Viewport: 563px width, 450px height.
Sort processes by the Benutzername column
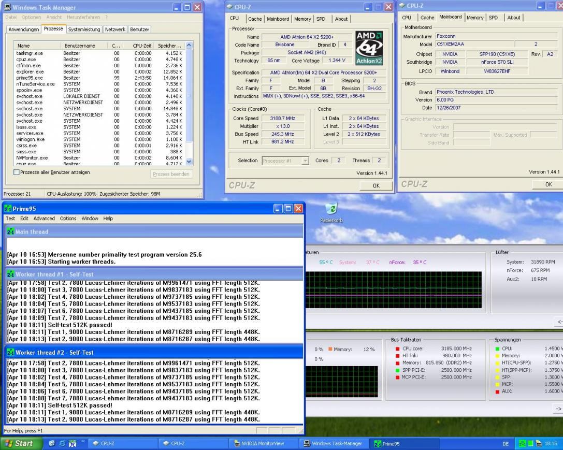pyautogui.click(x=84, y=46)
